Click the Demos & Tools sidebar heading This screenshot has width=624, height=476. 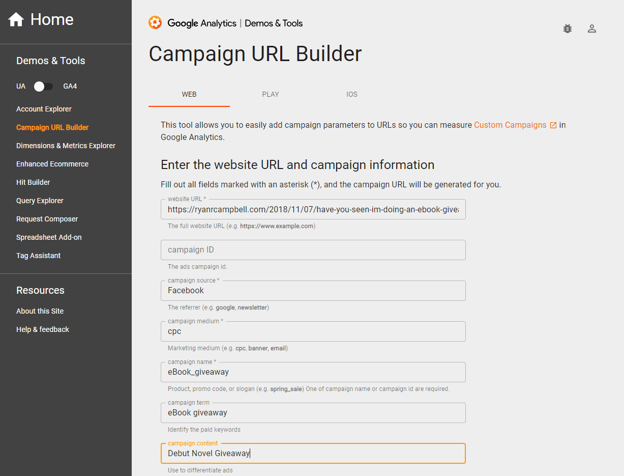[x=51, y=61]
